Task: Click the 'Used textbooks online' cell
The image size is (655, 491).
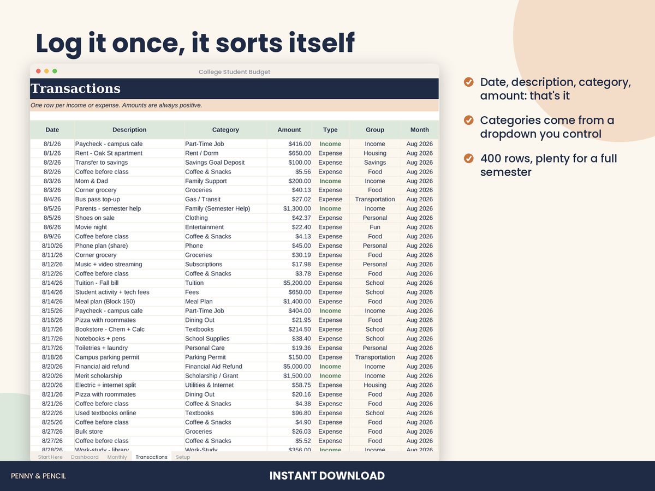Action: coord(129,413)
